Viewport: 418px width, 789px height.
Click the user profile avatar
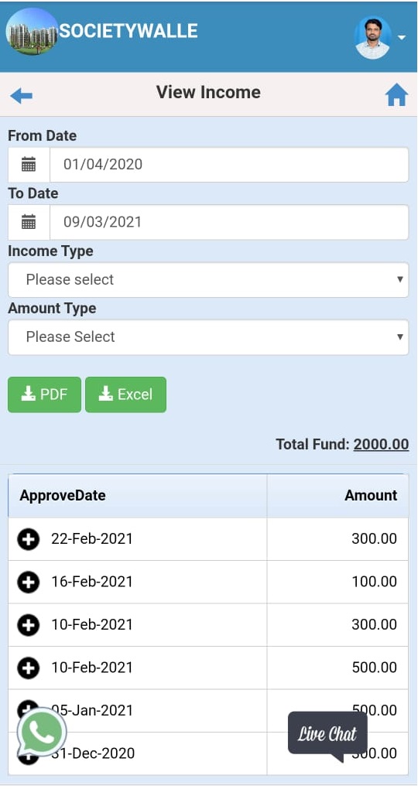click(x=372, y=38)
